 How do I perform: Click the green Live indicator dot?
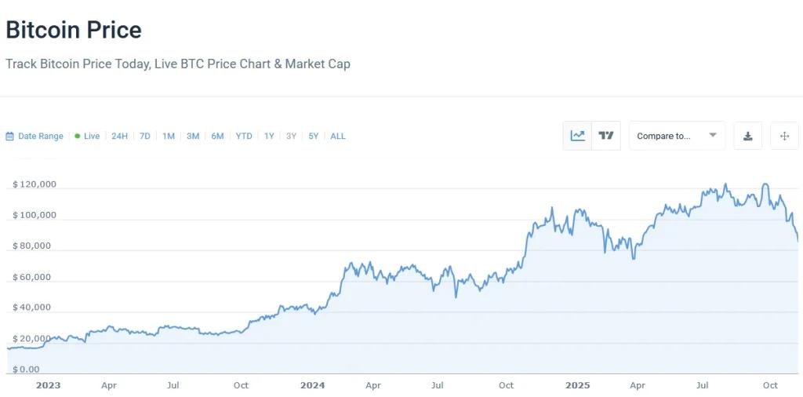click(78, 136)
